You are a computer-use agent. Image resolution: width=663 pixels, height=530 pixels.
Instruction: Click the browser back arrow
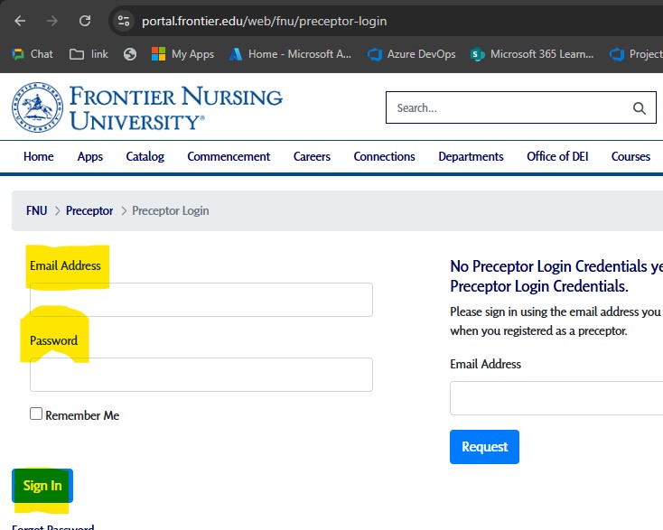click(20, 21)
